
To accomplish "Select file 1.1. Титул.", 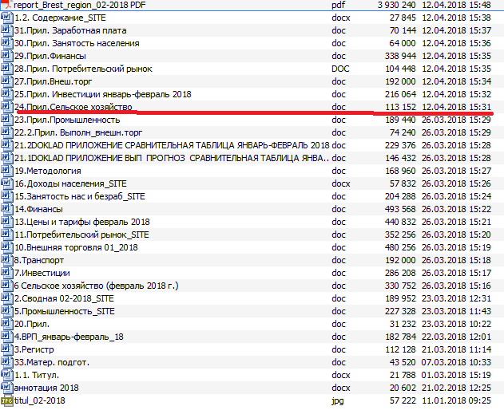I will pos(36,375).
